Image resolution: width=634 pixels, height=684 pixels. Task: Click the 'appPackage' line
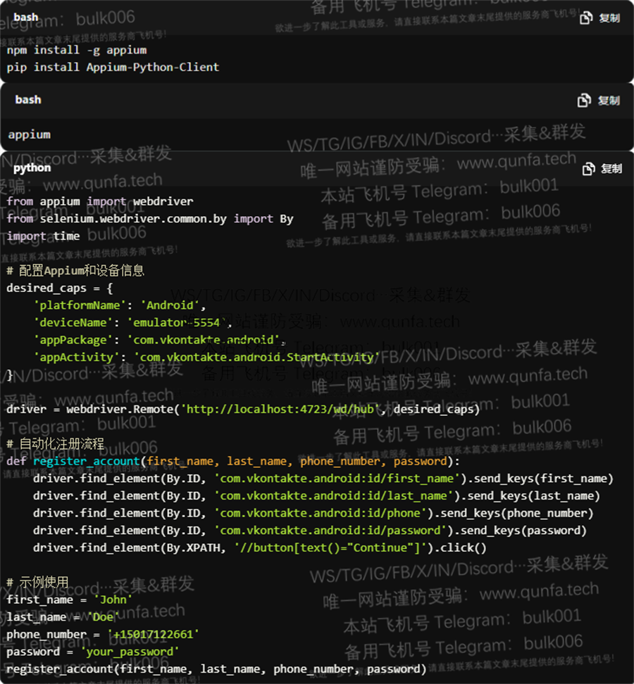(159, 340)
